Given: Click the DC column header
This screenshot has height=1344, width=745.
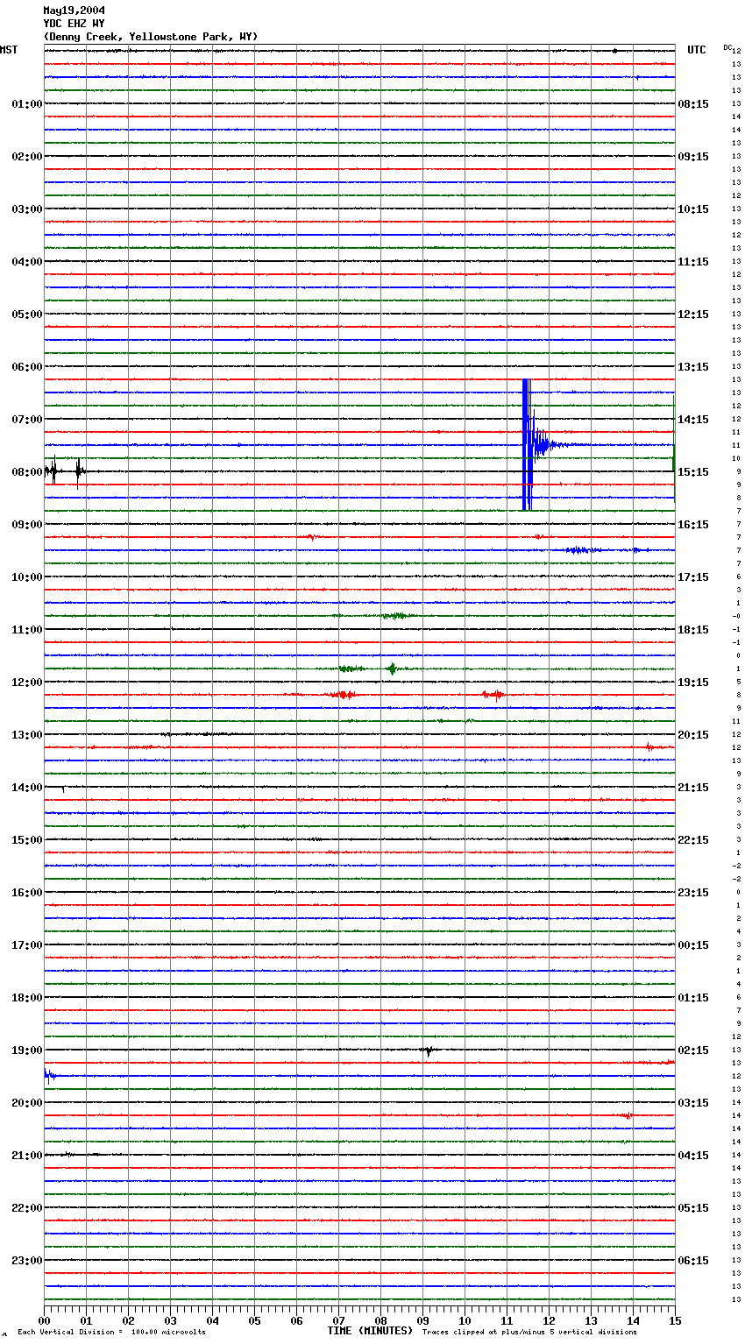Looking at the screenshot, I should point(727,47).
